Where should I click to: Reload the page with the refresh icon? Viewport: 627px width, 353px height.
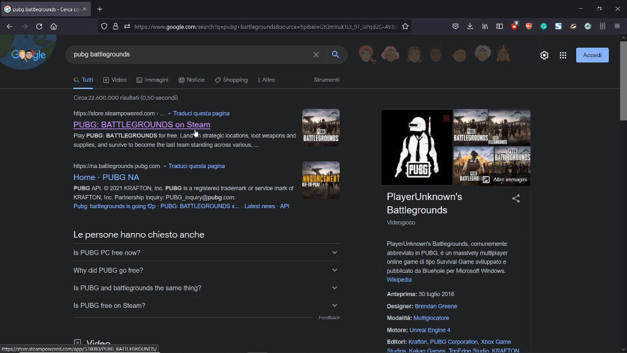point(39,26)
